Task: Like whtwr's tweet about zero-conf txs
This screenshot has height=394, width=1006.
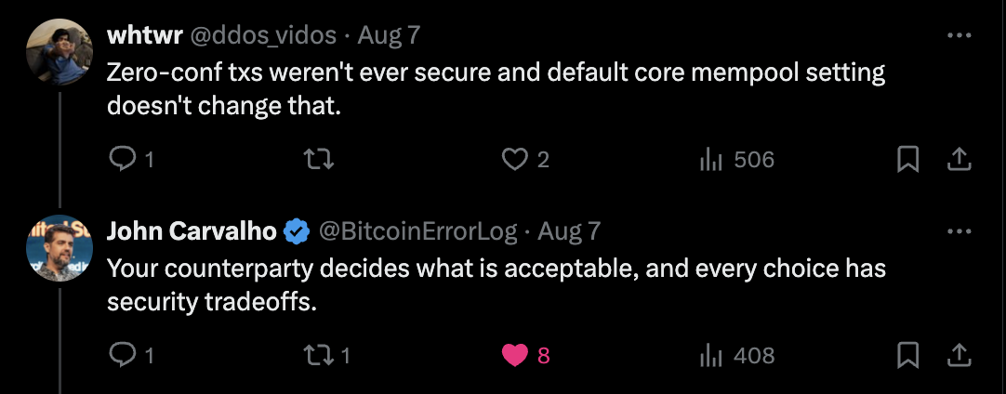Action: [x=514, y=160]
